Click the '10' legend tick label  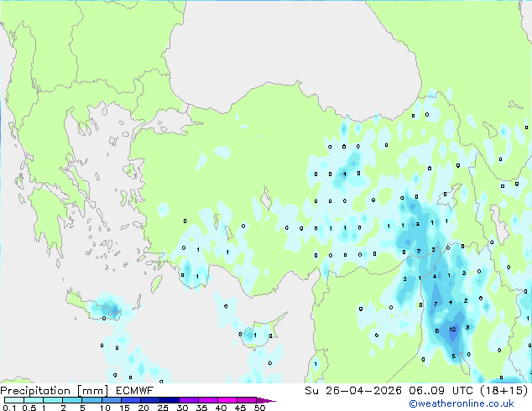pyautogui.click(x=105, y=408)
